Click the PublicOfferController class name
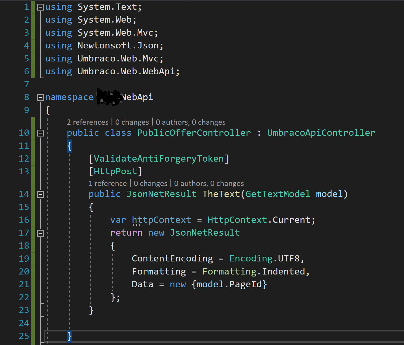The width and height of the screenshot is (404, 345). click(x=194, y=133)
